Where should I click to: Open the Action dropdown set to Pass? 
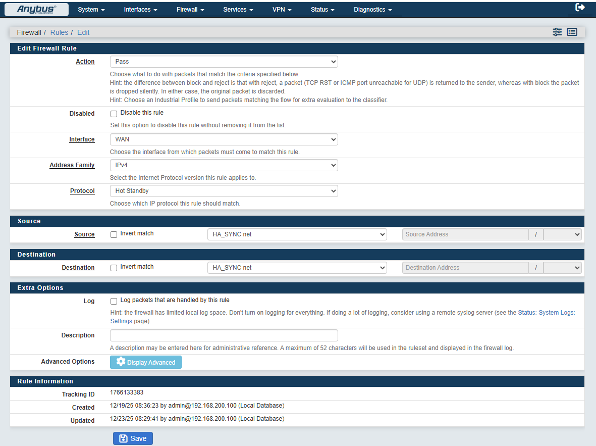(x=224, y=62)
